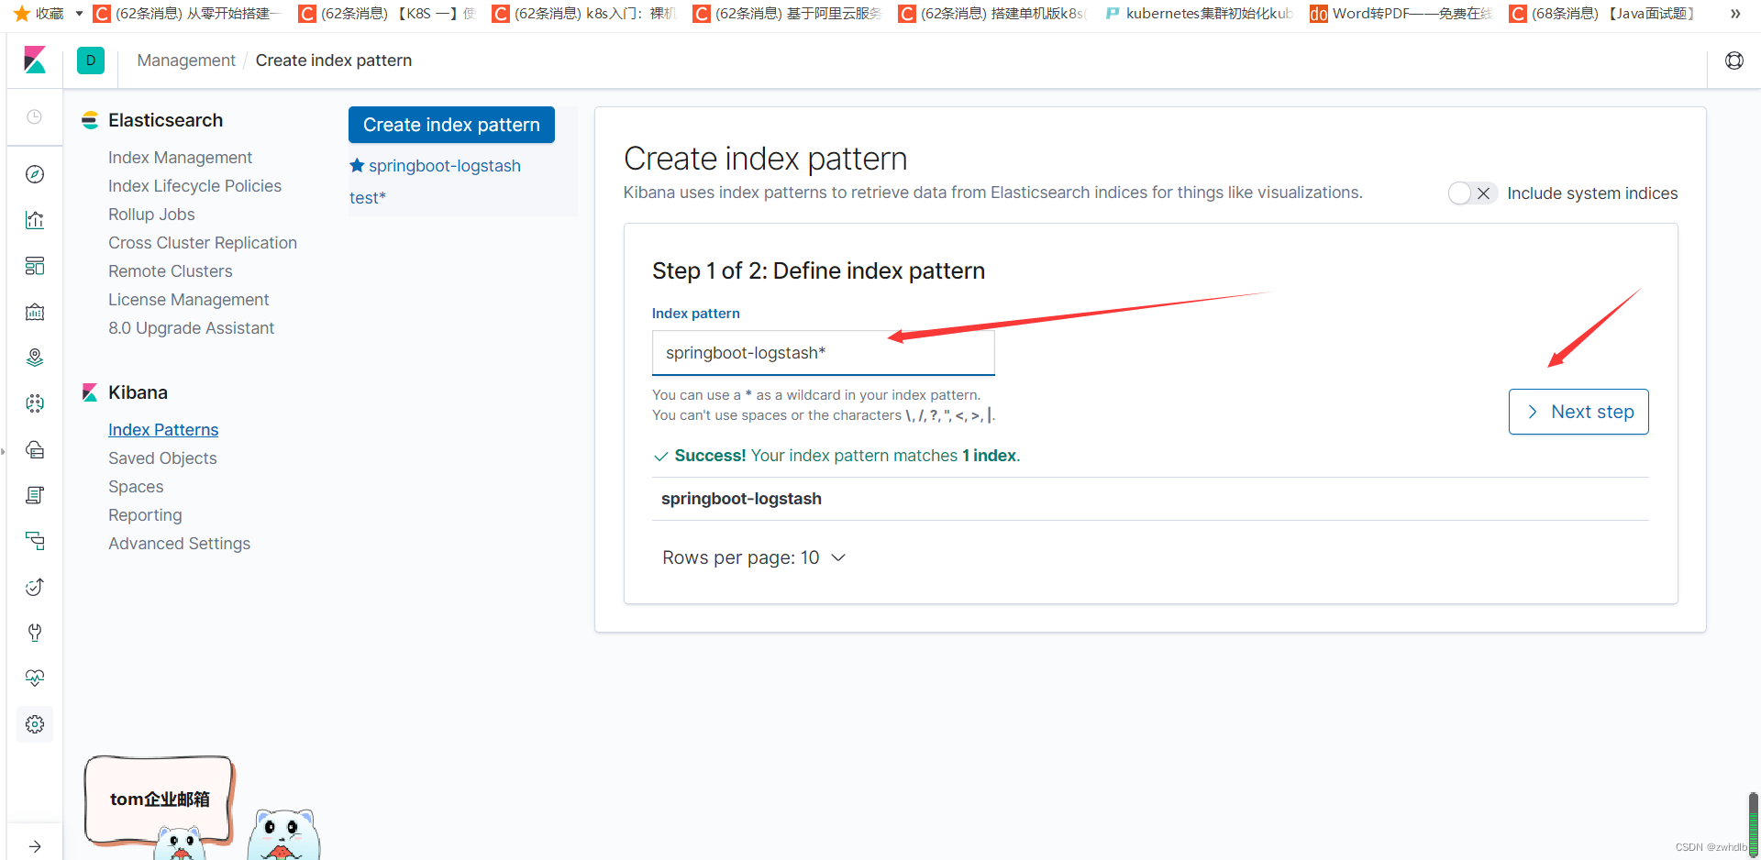Open Index Lifecycle Policies

(194, 186)
